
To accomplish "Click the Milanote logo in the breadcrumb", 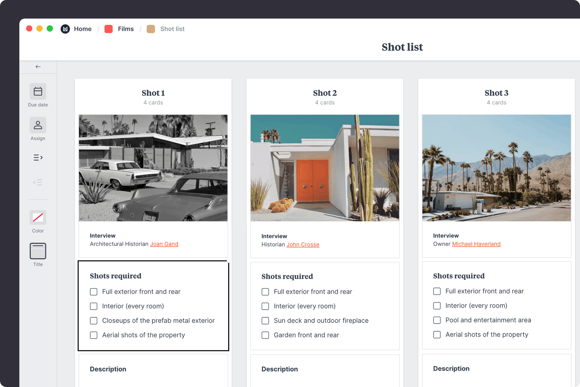I will tap(65, 29).
